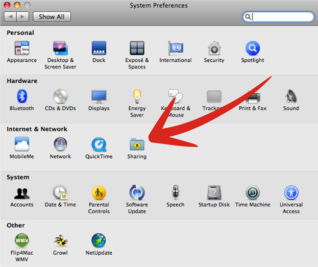Open Desktop & Screen Saver settings
This screenshot has height=267, width=318.
[x=60, y=48]
